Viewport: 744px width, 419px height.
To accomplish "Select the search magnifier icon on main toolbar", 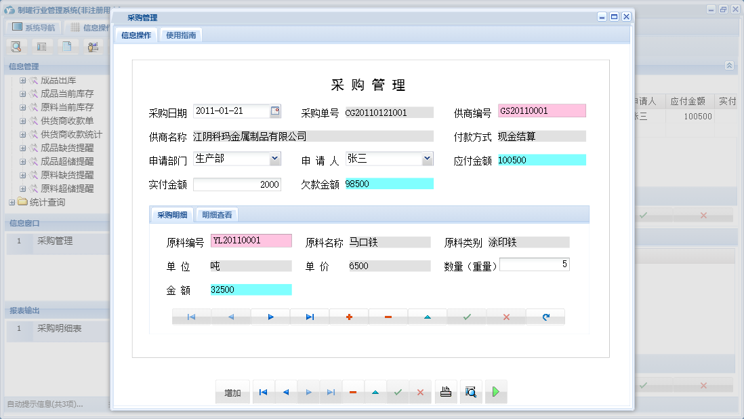I will point(16,47).
